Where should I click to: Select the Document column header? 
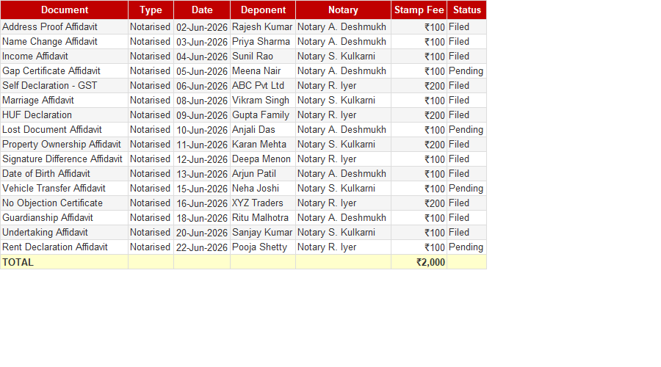click(65, 10)
